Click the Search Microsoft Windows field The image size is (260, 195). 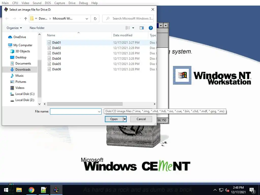coord(128,19)
